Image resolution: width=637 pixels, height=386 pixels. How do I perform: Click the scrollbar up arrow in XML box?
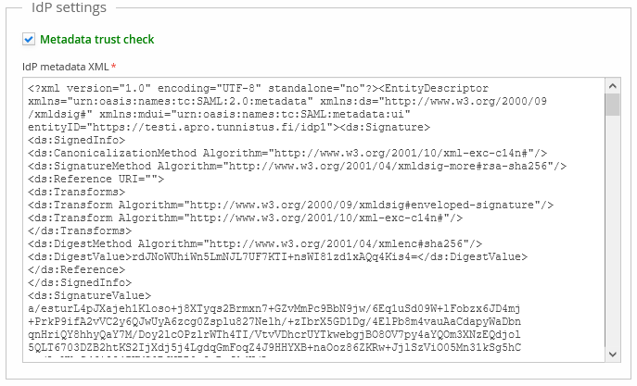pyautogui.click(x=612, y=85)
